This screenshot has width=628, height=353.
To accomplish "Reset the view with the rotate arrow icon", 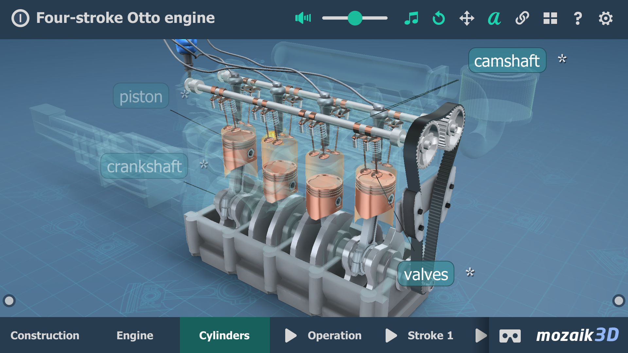I will tap(439, 18).
